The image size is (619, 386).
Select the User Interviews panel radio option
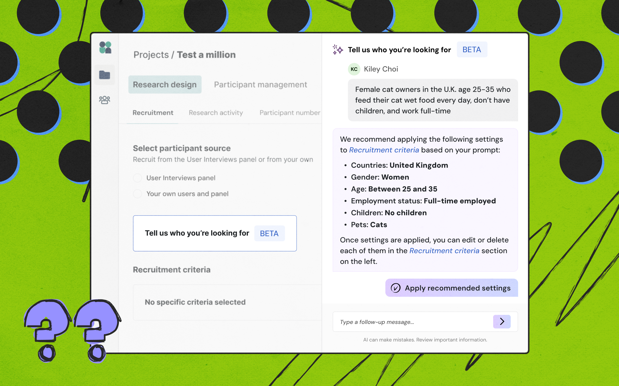click(x=138, y=178)
